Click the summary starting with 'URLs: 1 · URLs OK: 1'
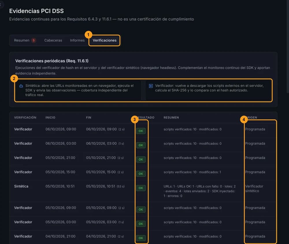 pos(200,191)
